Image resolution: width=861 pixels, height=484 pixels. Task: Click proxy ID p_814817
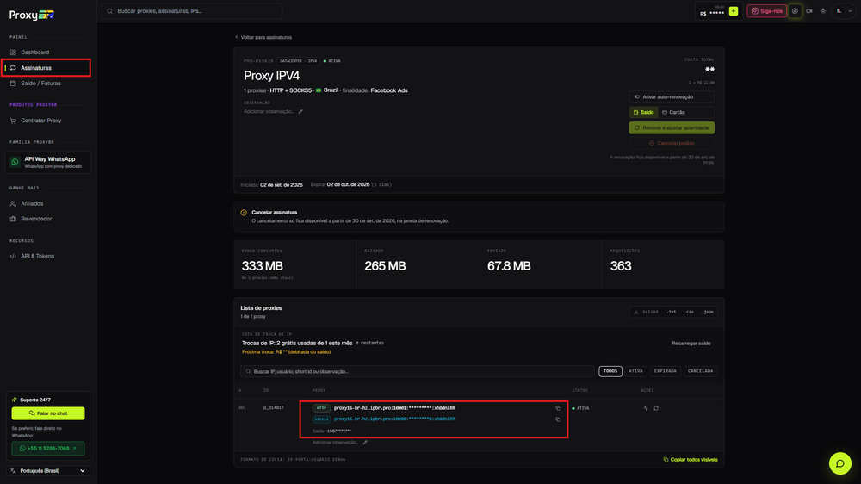(x=274, y=408)
